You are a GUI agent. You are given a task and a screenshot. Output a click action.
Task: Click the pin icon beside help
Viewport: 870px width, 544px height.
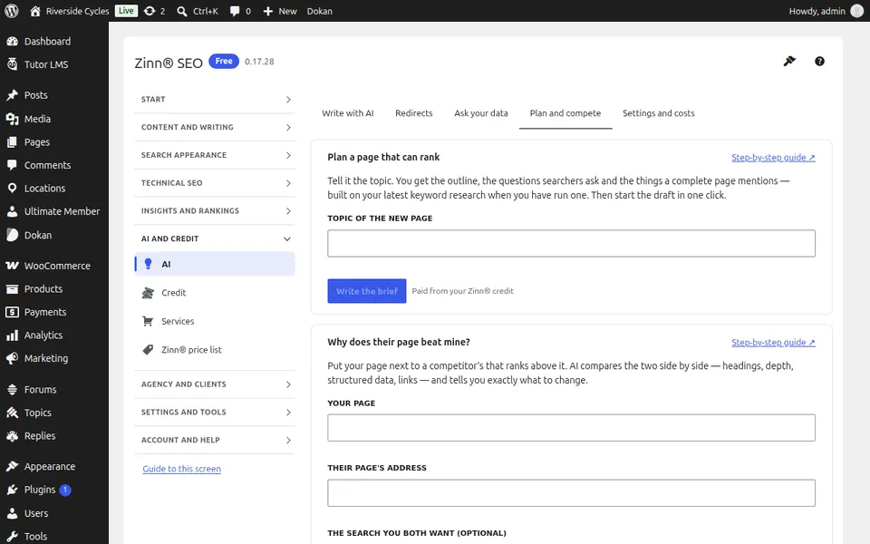[x=789, y=61]
